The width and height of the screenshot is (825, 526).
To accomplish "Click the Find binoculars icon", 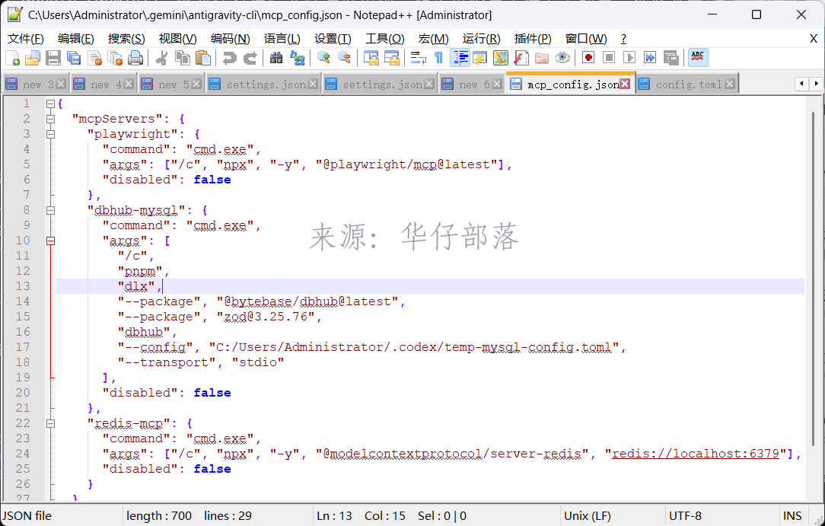I will [x=276, y=58].
